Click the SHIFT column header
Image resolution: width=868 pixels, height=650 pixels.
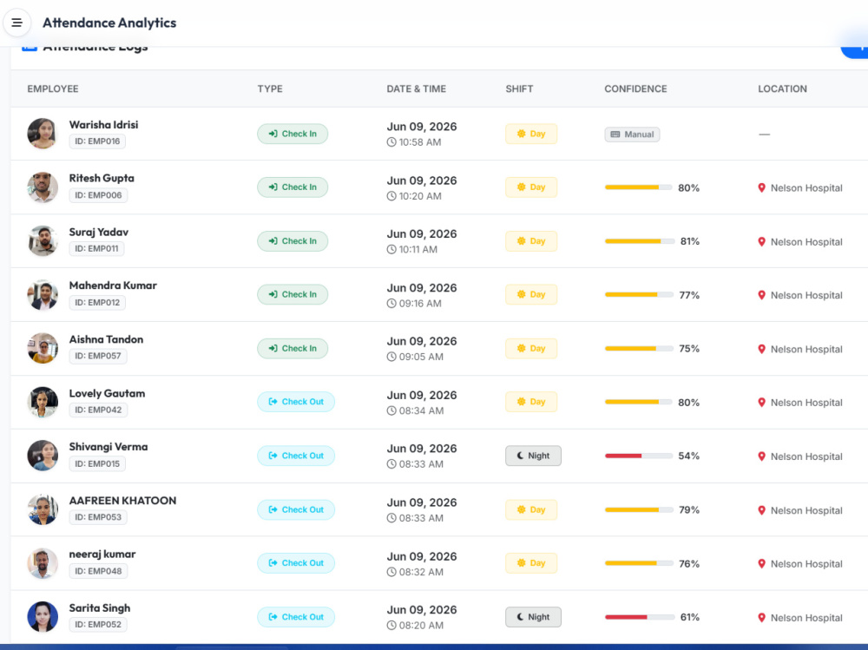(x=519, y=89)
